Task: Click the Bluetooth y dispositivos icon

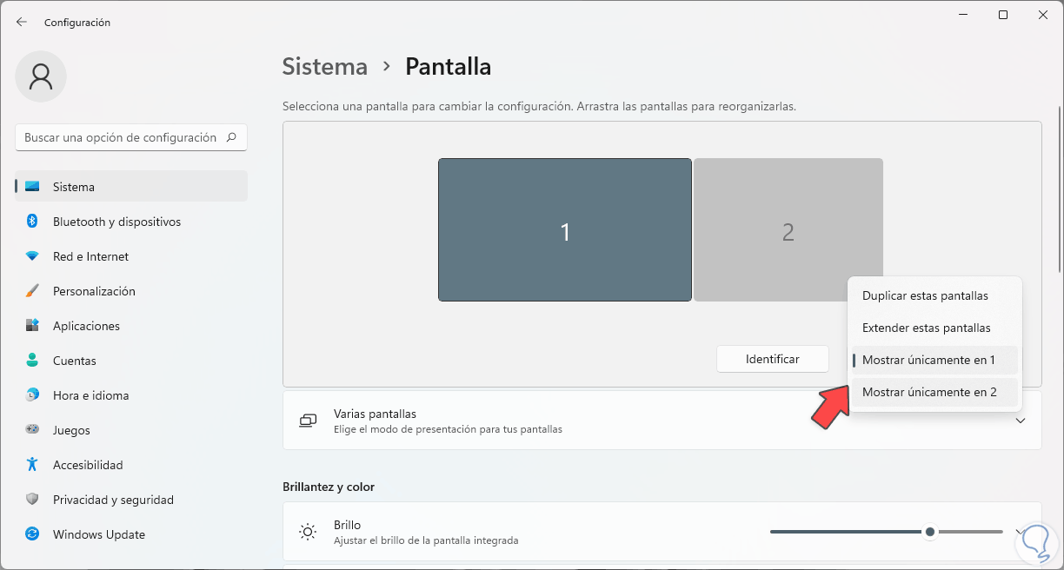Action: click(32, 222)
